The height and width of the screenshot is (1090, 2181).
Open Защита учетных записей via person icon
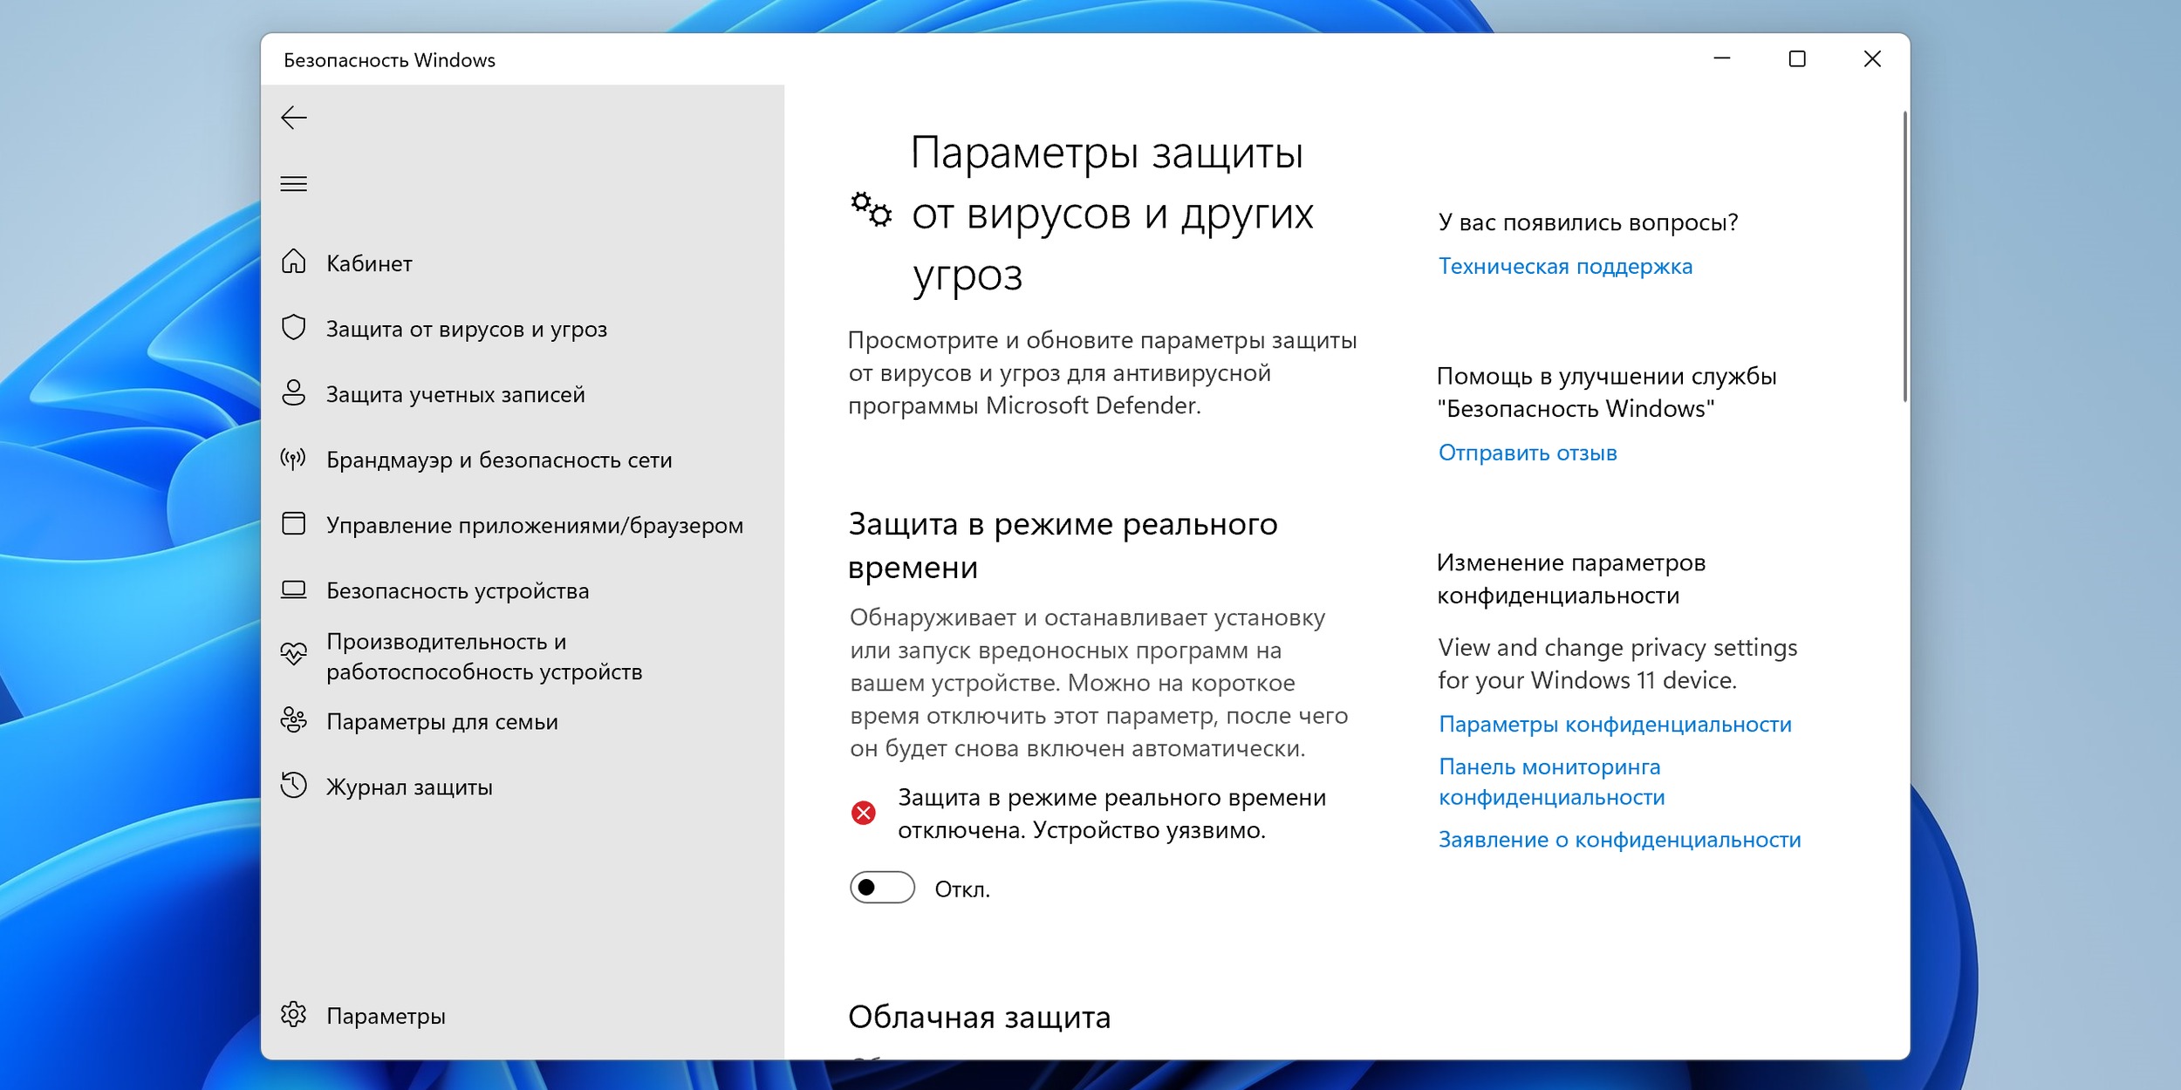[295, 394]
